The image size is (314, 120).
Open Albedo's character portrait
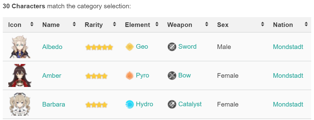click(x=20, y=47)
